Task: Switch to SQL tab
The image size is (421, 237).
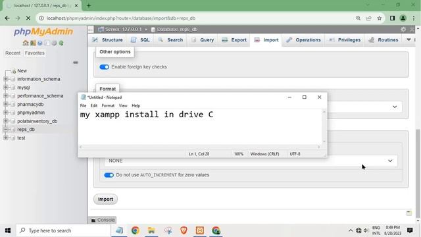Action: click(x=140, y=39)
